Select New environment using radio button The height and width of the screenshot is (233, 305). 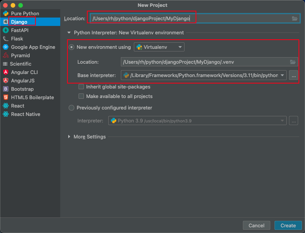[71, 47]
